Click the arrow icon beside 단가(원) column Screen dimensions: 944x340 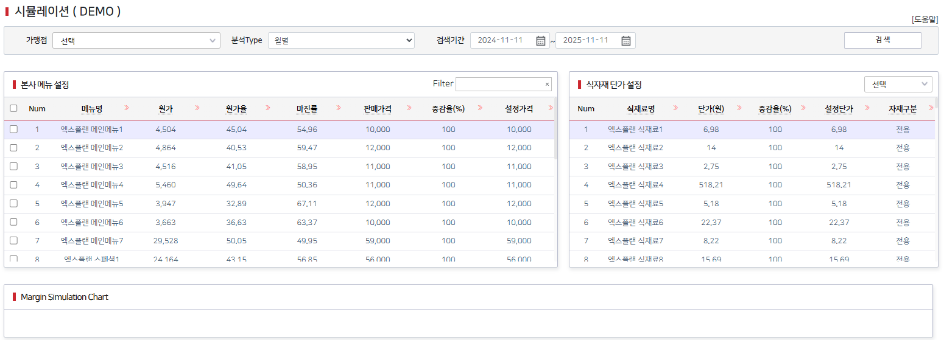739,108
